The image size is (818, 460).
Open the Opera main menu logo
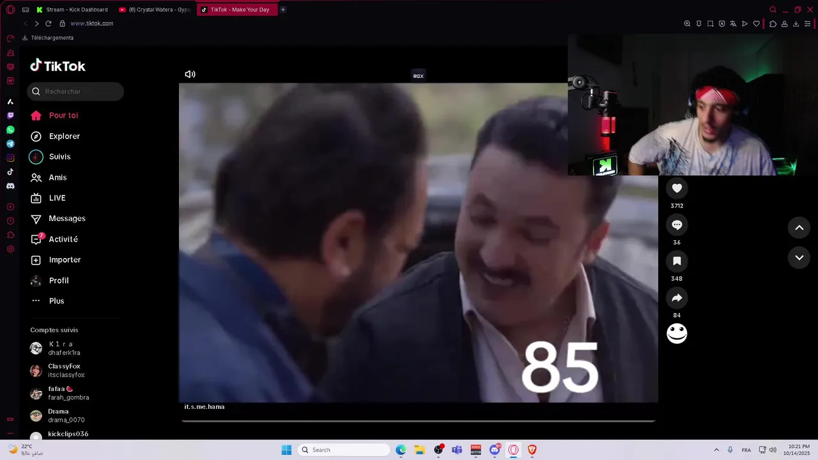pyautogui.click(x=10, y=10)
